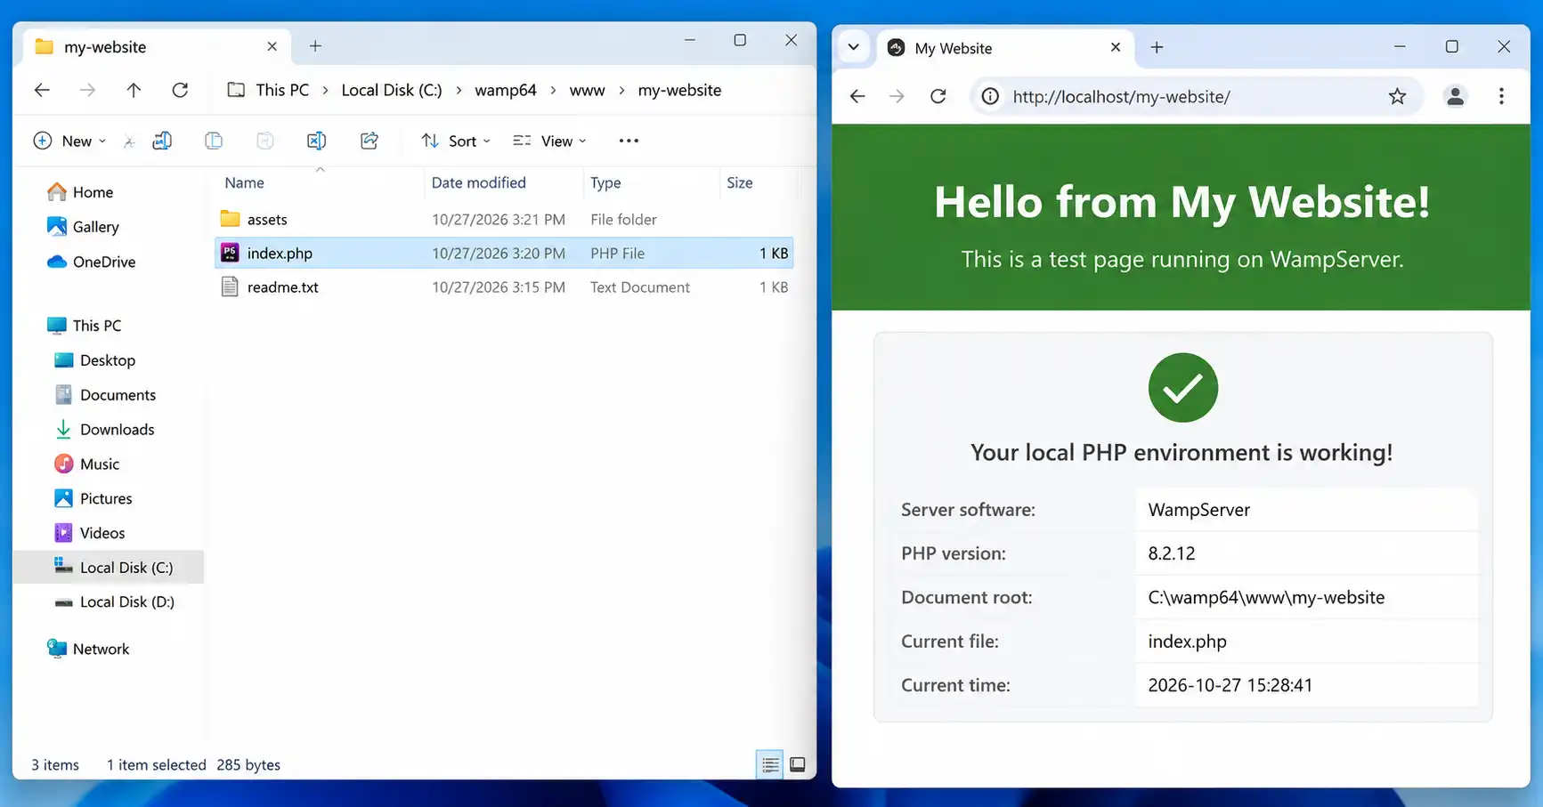Click the browser Back arrow
Image resolution: width=1543 pixels, height=807 pixels.
coord(857,96)
